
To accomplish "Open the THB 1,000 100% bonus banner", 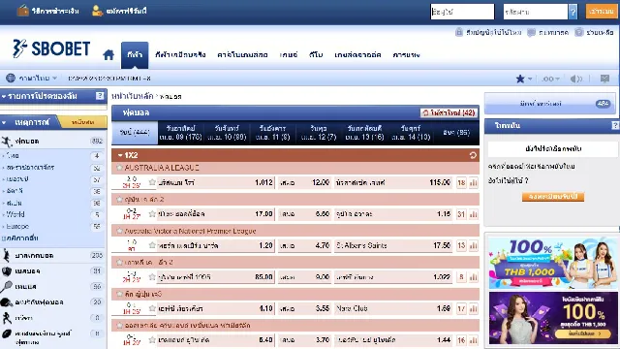I will [x=553, y=263].
